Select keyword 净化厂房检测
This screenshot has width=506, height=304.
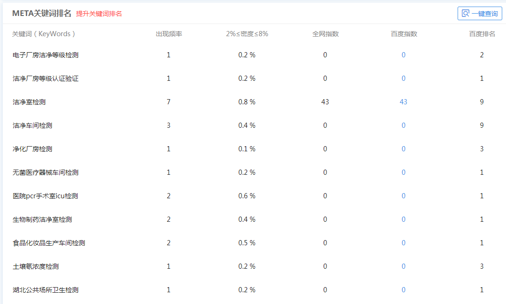(32, 149)
